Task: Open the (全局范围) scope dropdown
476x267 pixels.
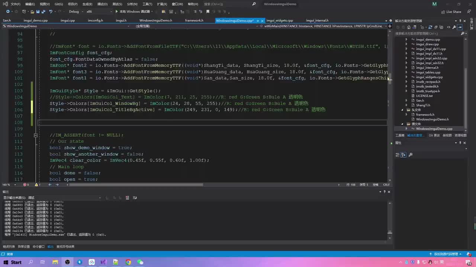Action: coord(196,26)
